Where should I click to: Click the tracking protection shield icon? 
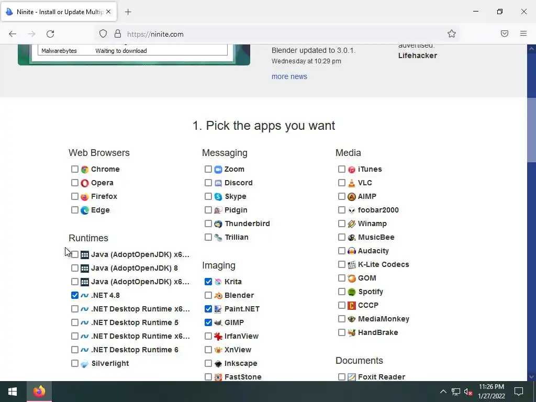tap(103, 33)
